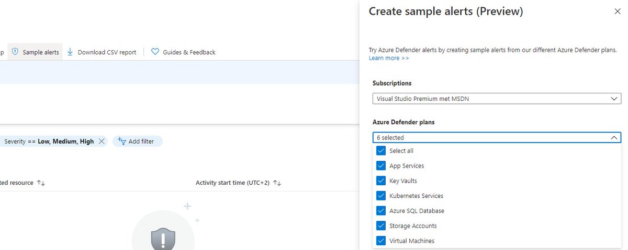Select Download CSV report
628x250 pixels.
102,52
